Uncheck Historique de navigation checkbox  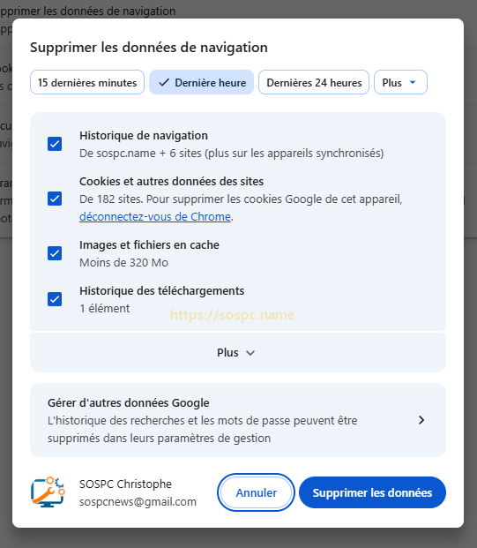[55, 144]
